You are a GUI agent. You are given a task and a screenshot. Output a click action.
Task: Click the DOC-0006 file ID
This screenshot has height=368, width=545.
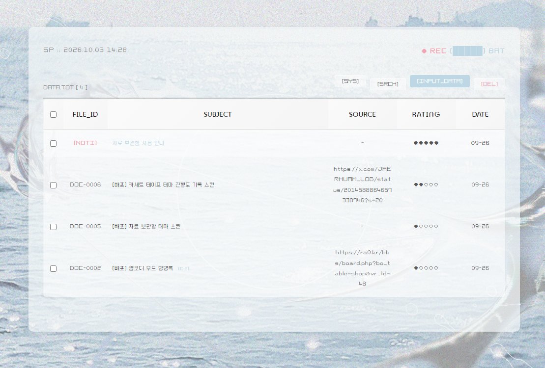point(85,184)
